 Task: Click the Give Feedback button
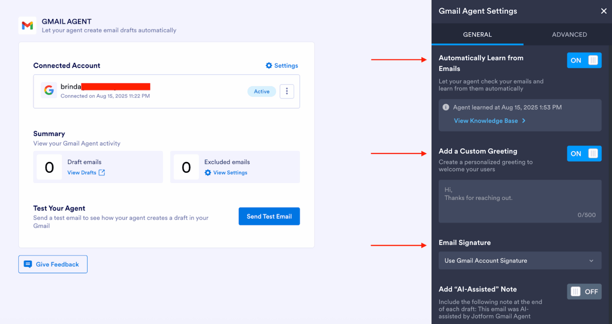tap(53, 264)
